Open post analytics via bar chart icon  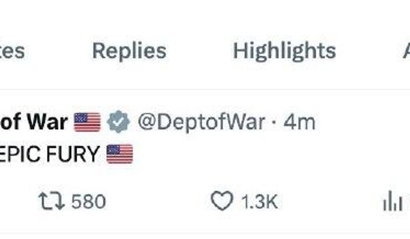392,202
